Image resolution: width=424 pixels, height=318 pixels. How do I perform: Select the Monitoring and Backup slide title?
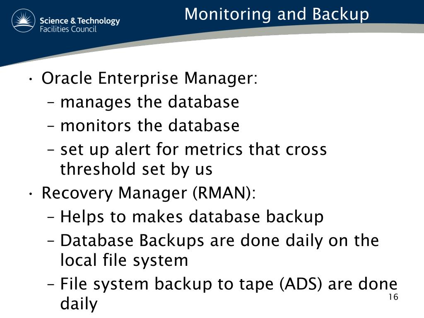point(277,14)
